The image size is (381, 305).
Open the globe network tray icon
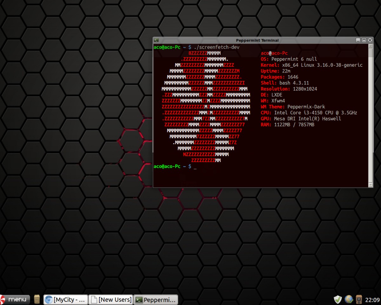click(349, 299)
